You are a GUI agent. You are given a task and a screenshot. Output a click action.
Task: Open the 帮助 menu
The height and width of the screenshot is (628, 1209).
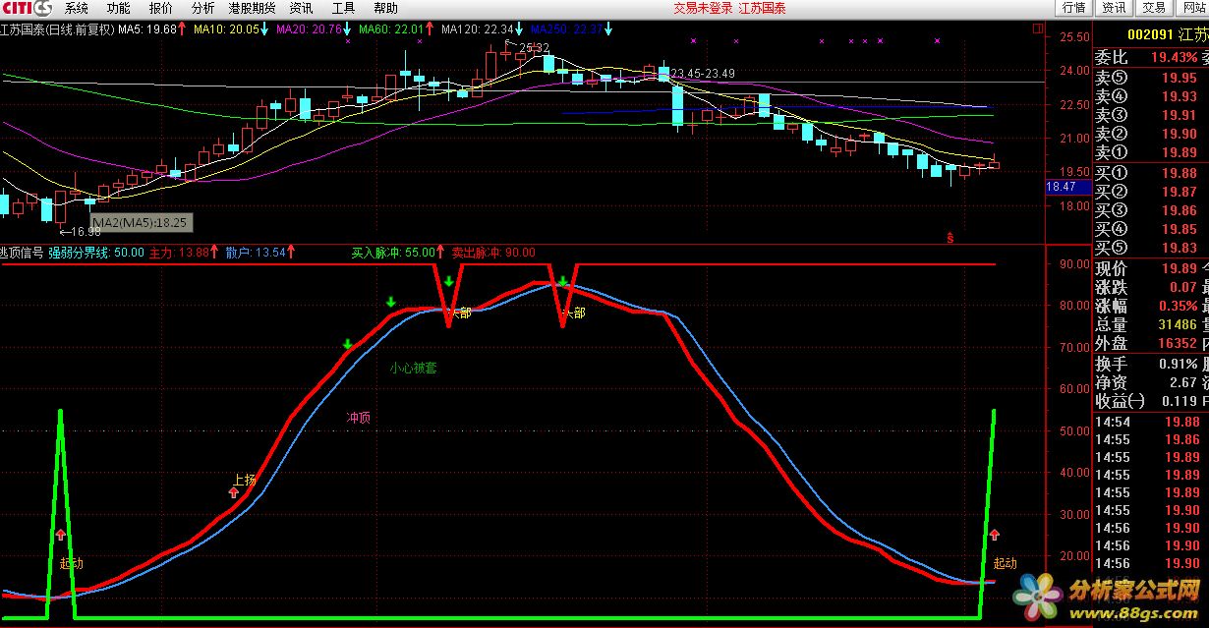(x=385, y=8)
